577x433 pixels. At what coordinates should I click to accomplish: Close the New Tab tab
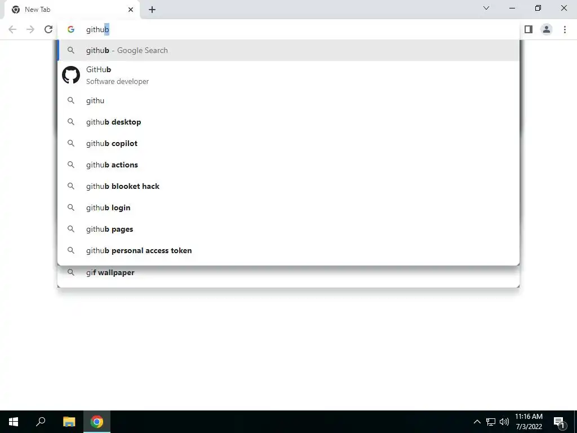[131, 10]
